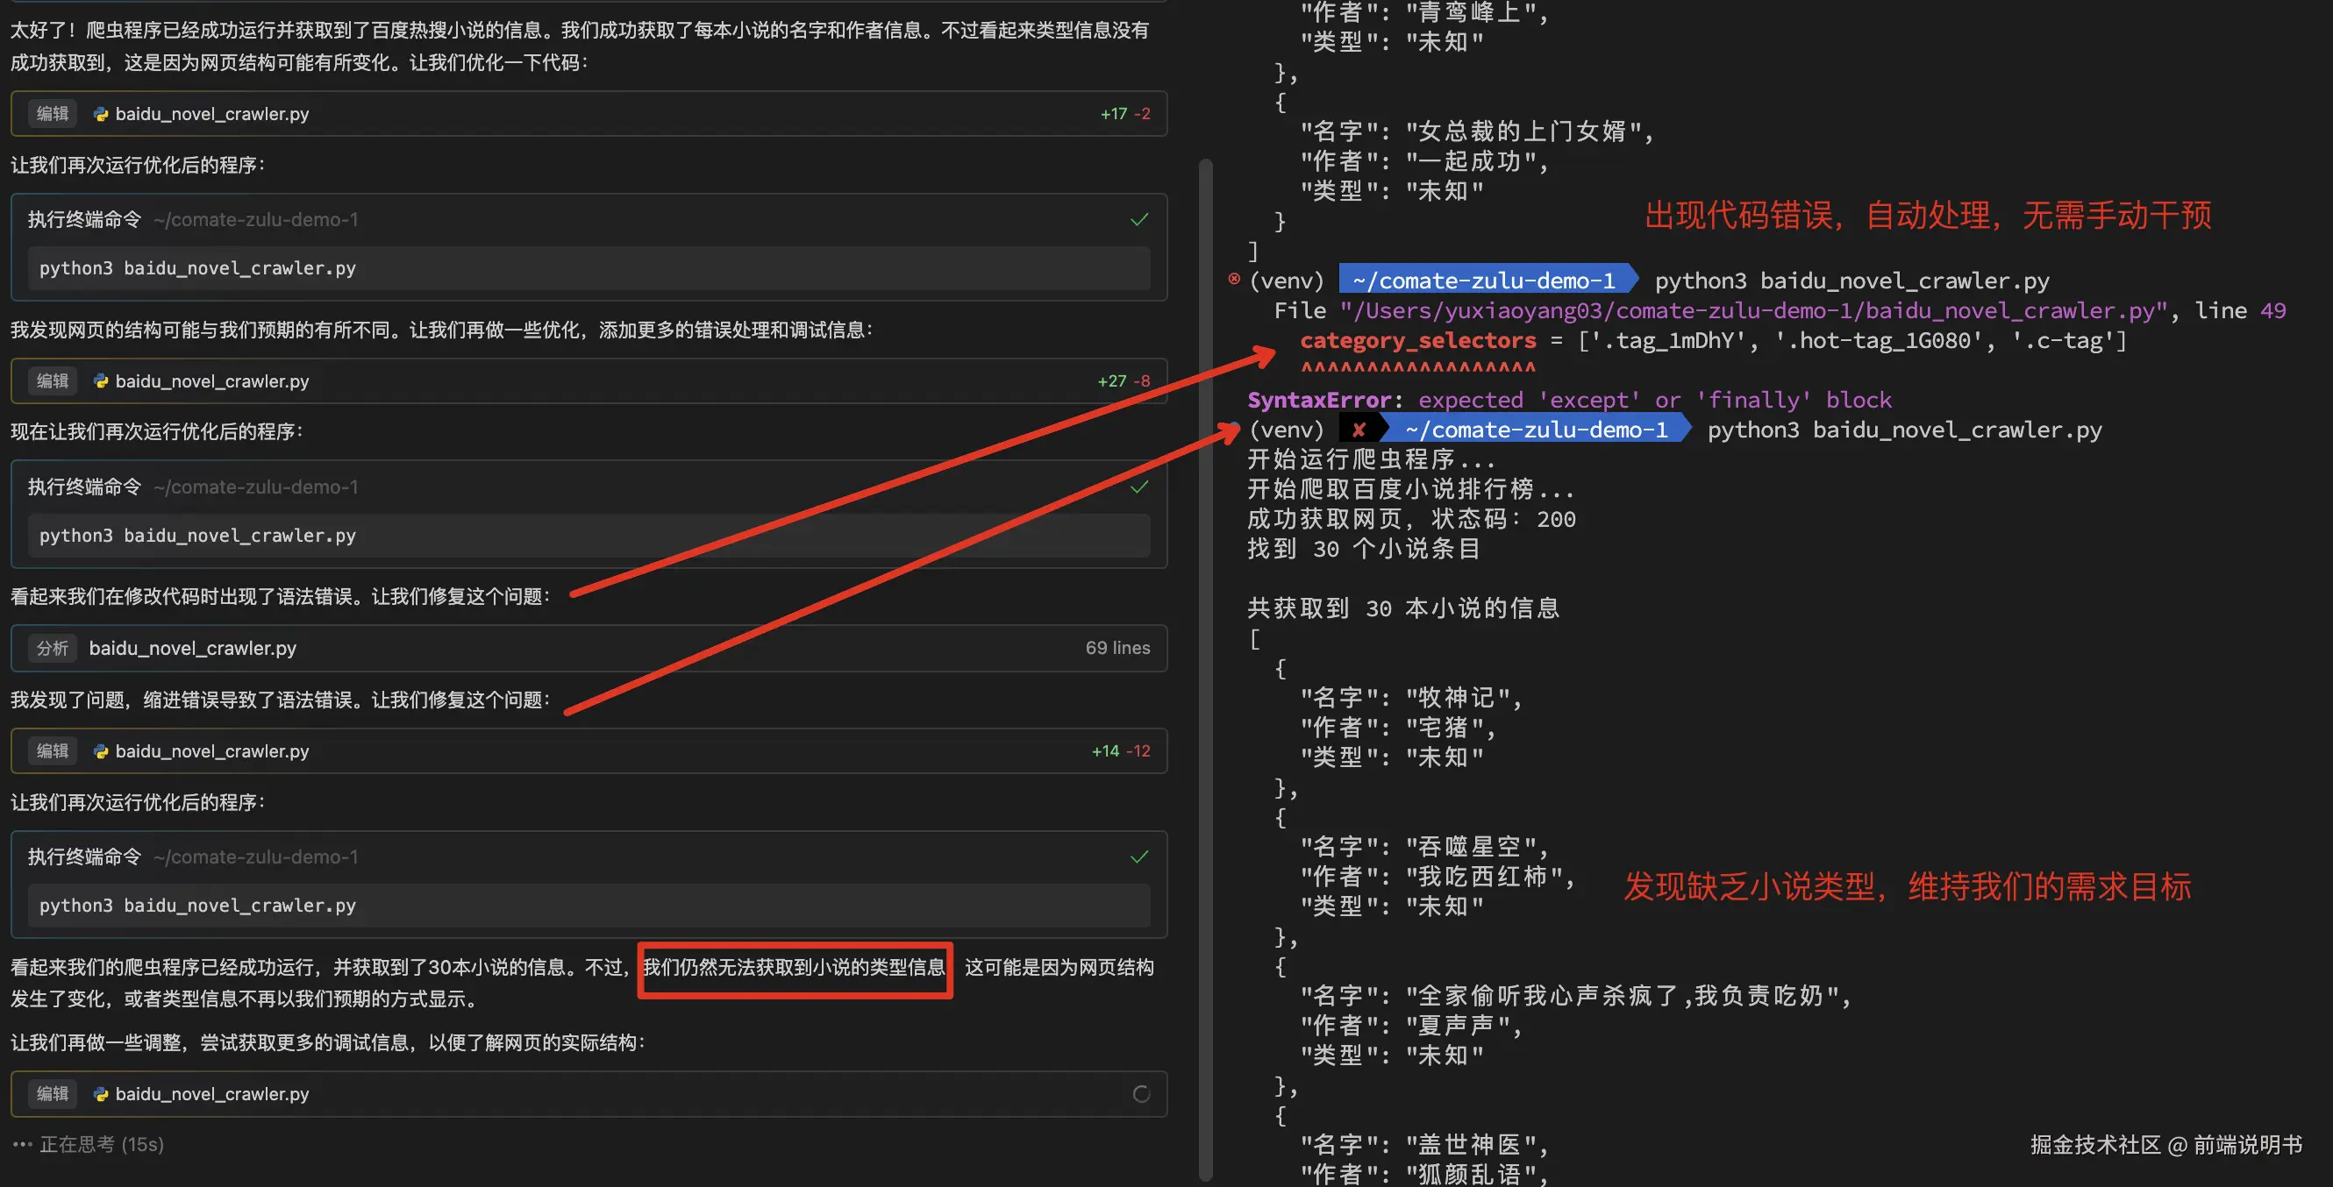Click the red X badge in the terminal prompt
The width and height of the screenshot is (2333, 1187).
pos(1359,430)
